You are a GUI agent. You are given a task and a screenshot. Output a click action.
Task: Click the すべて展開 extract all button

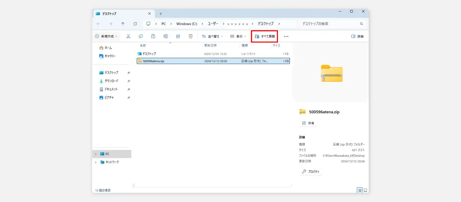coord(264,37)
